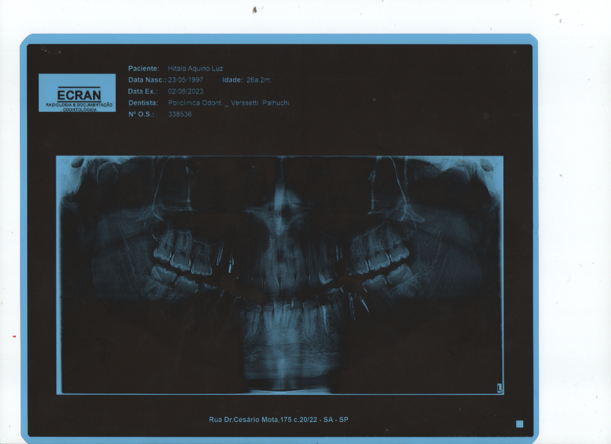Click the ECRAN logo box

(77, 93)
